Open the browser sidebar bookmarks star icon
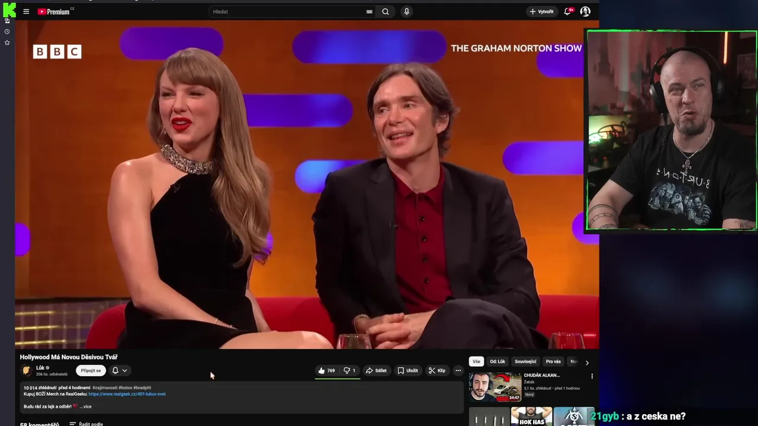Screen dimensions: 758x426 click(7, 43)
